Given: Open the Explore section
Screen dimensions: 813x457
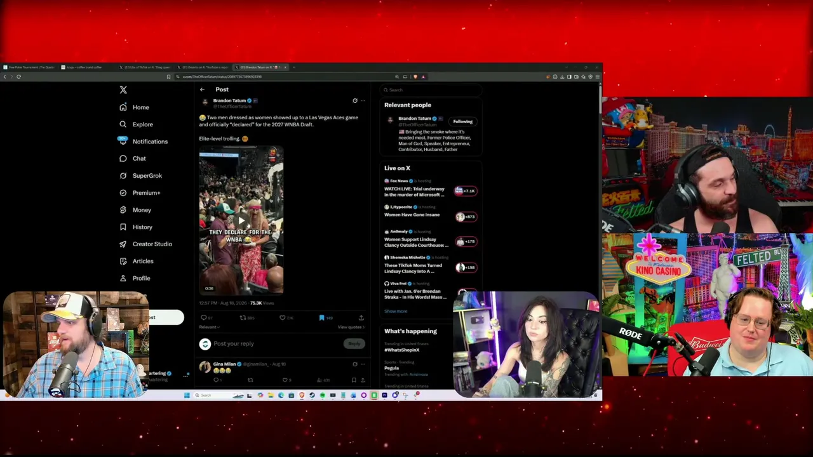Looking at the screenshot, I should coord(136,124).
